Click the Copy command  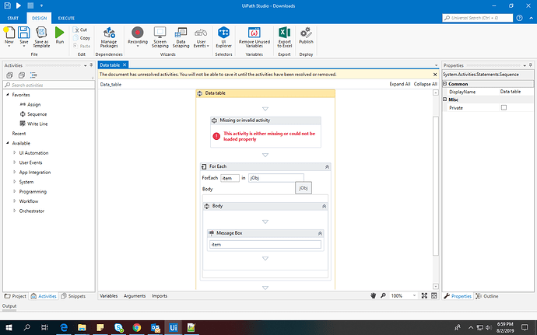tap(82, 38)
